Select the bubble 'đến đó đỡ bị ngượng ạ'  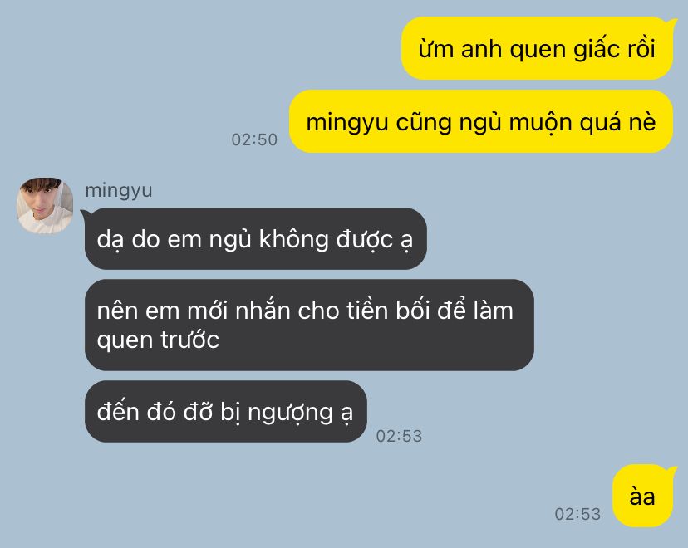225,411
